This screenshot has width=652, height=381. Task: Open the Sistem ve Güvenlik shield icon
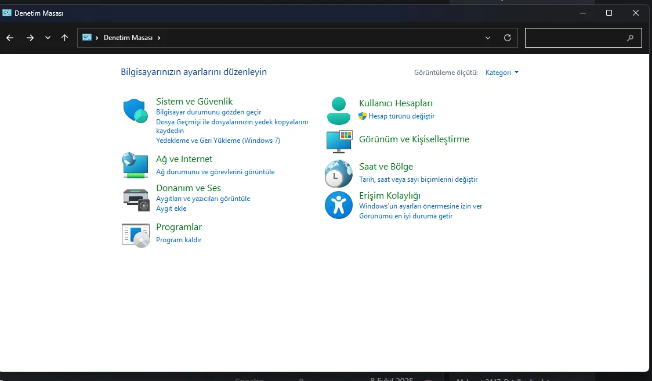click(136, 111)
